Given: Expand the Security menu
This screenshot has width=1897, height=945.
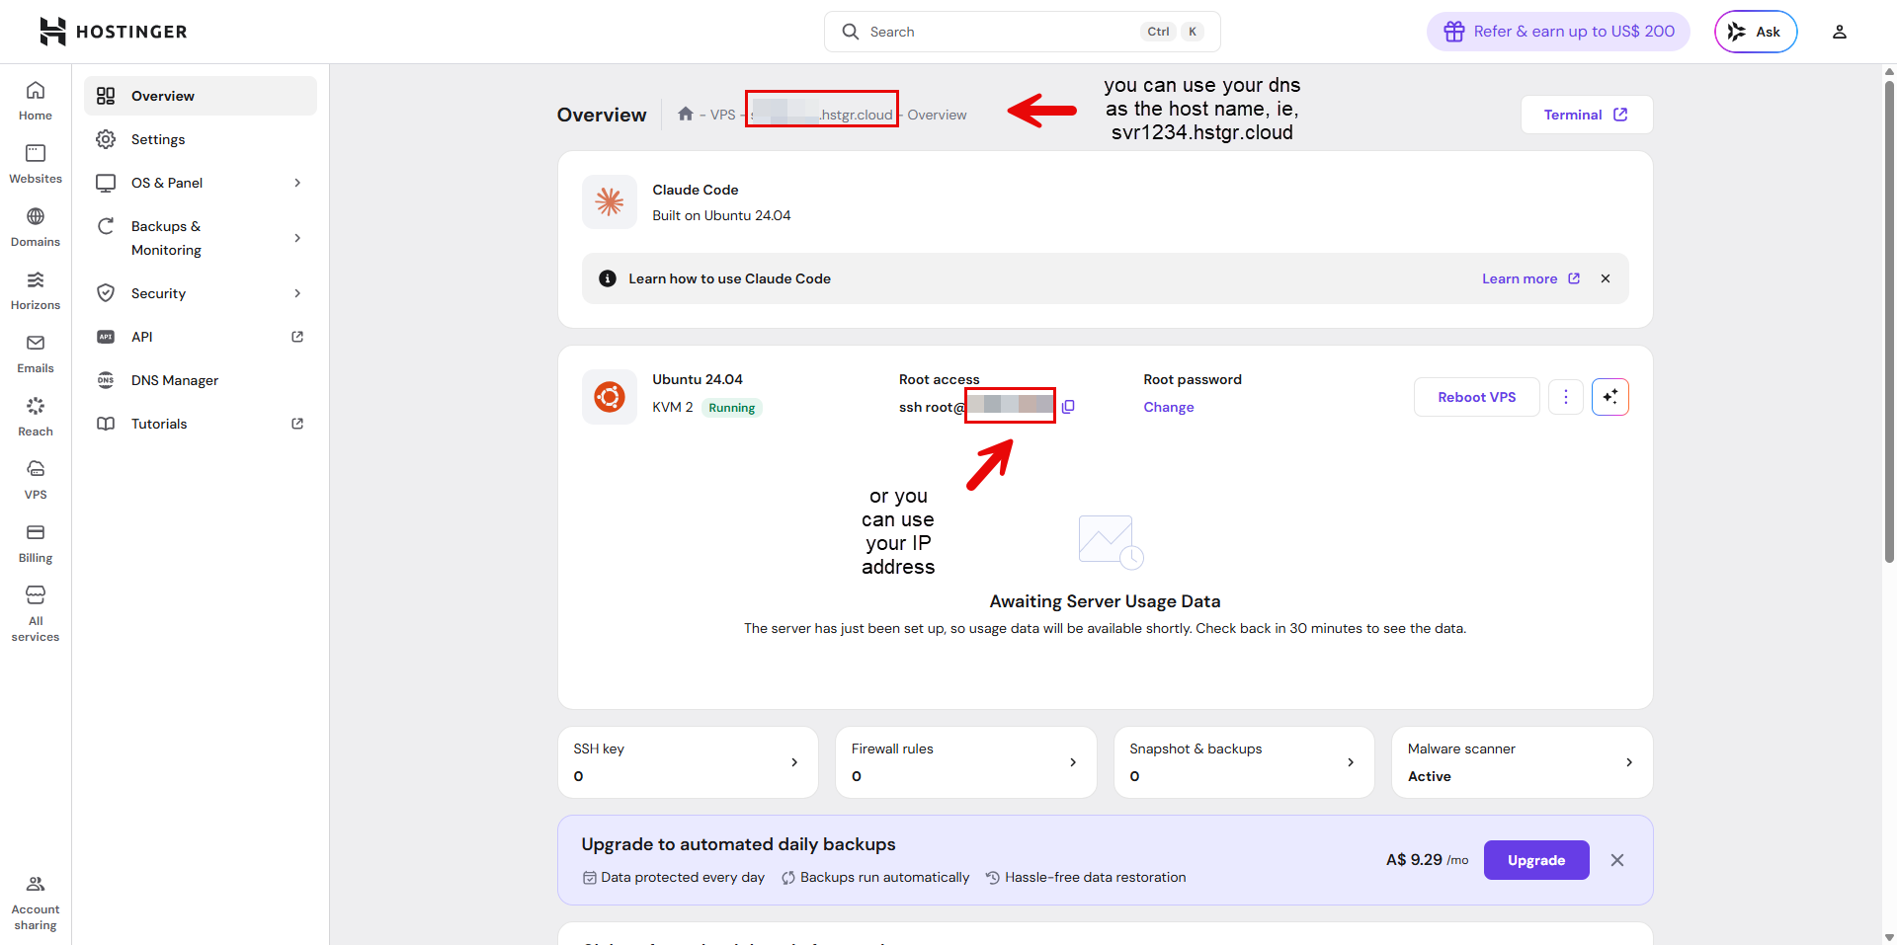Looking at the screenshot, I should click(x=201, y=293).
